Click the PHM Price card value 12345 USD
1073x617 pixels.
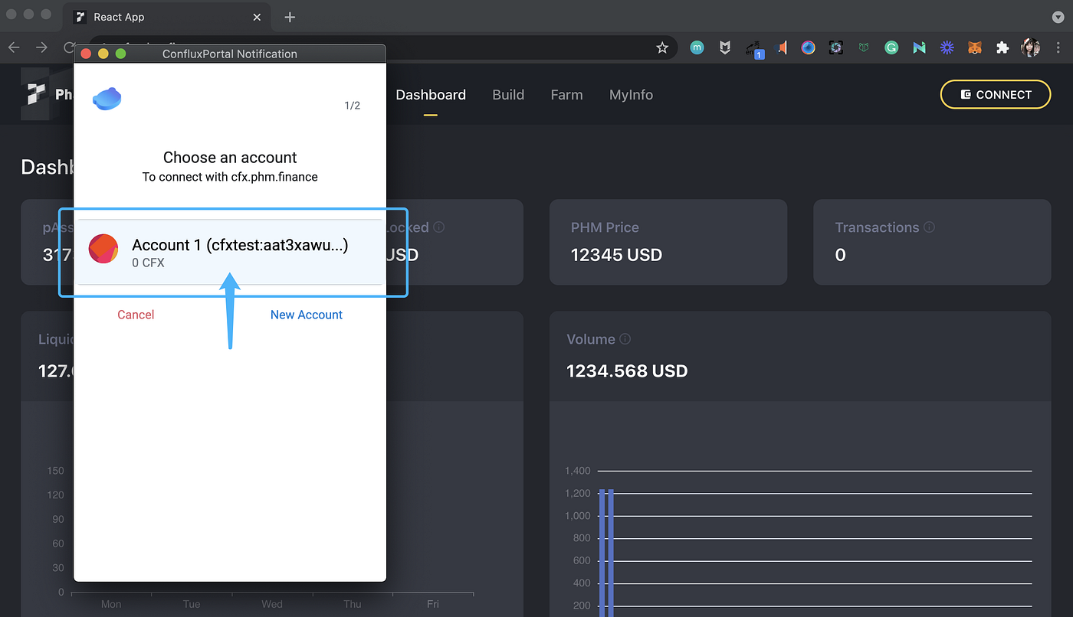616,255
